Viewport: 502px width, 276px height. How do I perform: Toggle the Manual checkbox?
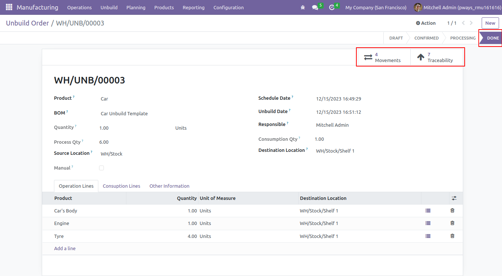click(x=102, y=168)
